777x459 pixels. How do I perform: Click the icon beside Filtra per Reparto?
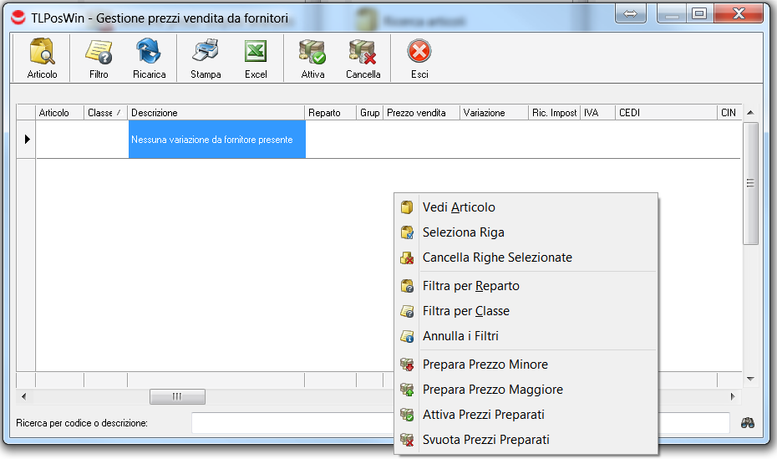coord(407,286)
